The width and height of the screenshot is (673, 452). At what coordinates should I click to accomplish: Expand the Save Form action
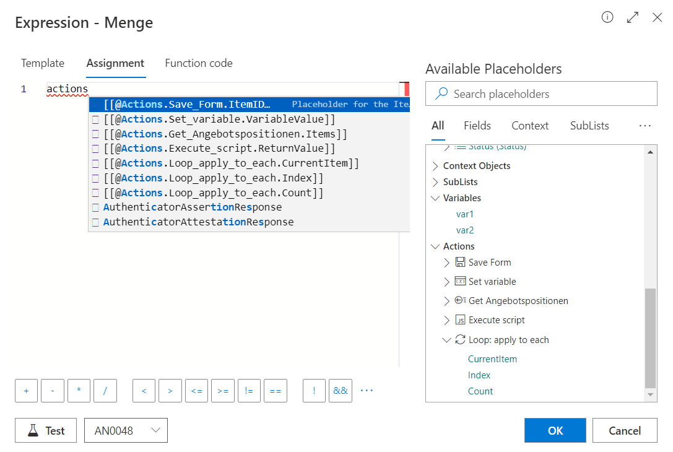click(x=446, y=263)
